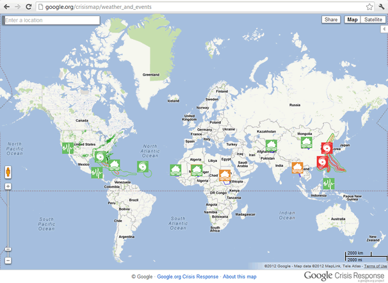Click the Greenland label on map
Screen dimensions: 388x283
(151, 74)
